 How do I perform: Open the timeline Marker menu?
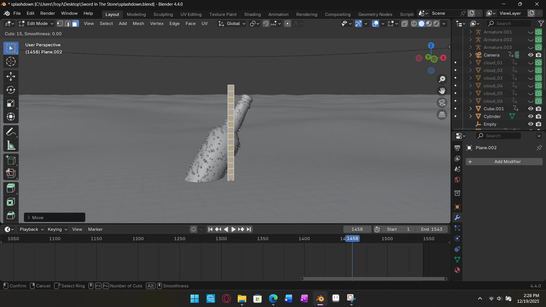click(95, 229)
